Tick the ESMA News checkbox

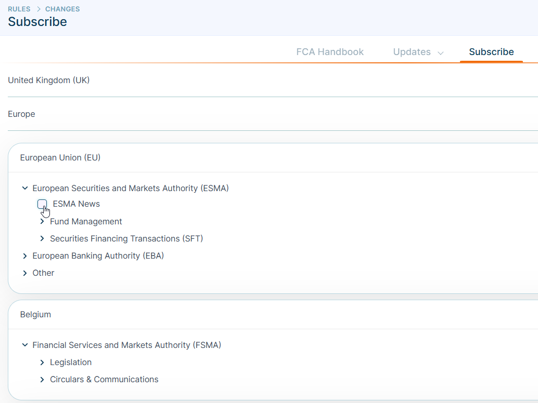tap(42, 204)
